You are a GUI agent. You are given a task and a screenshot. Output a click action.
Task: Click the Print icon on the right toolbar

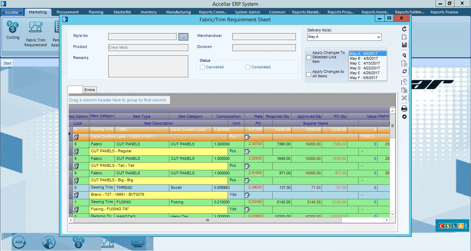(x=404, y=108)
